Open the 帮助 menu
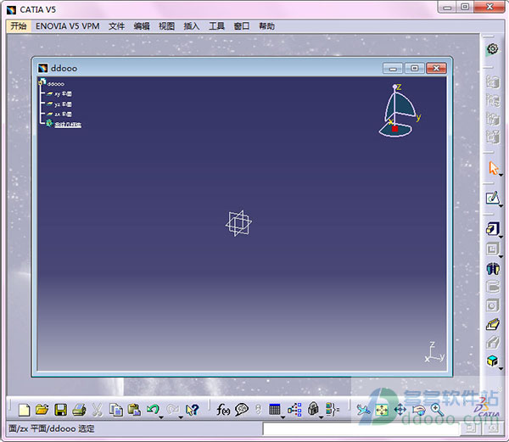Image resolution: width=509 pixels, height=442 pixels. pos(266,26)
